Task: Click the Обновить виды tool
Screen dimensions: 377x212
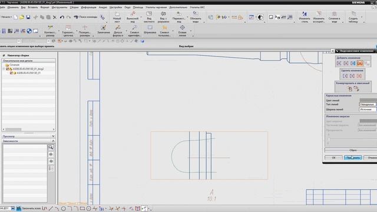Action: pos(196,17)
